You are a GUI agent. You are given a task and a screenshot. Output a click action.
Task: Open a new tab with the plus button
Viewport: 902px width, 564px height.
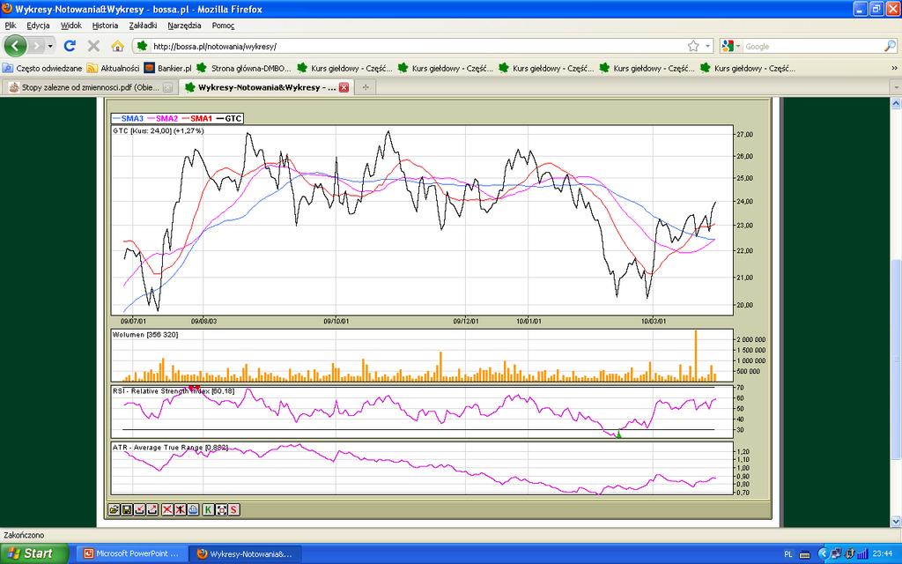coord(365,87)
